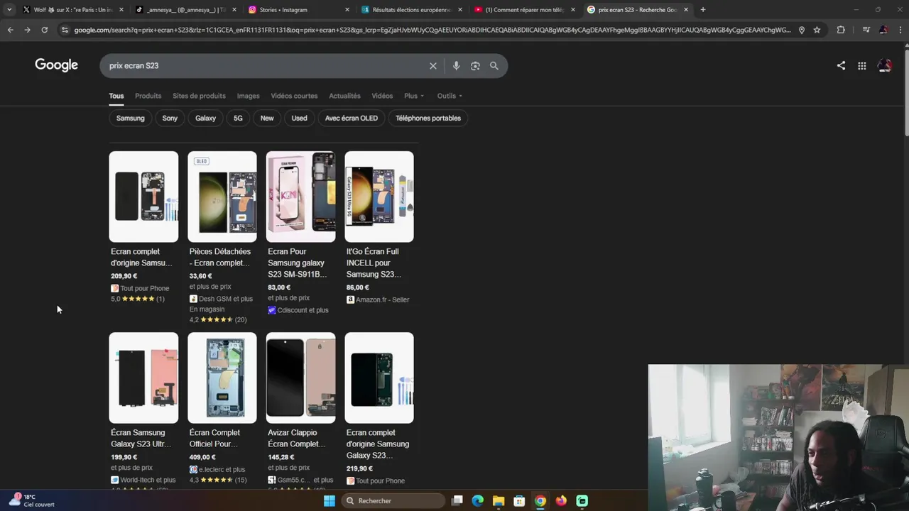
Task: Close the Stories • Instagram tab
Action: 347,10
